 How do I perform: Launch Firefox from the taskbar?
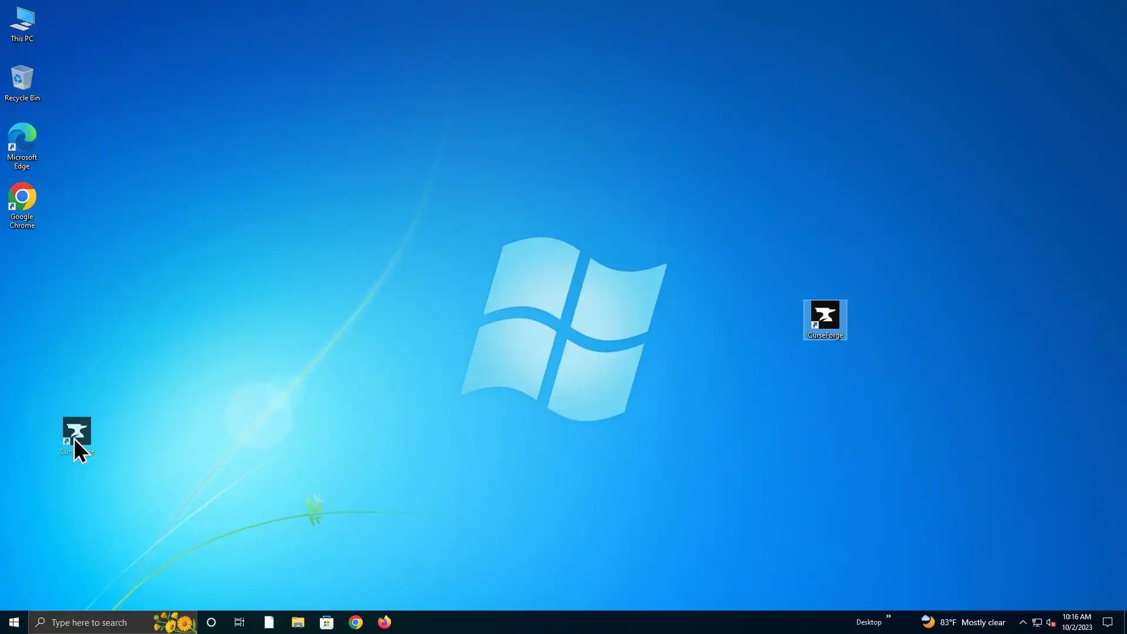click(x=384, y=622)
